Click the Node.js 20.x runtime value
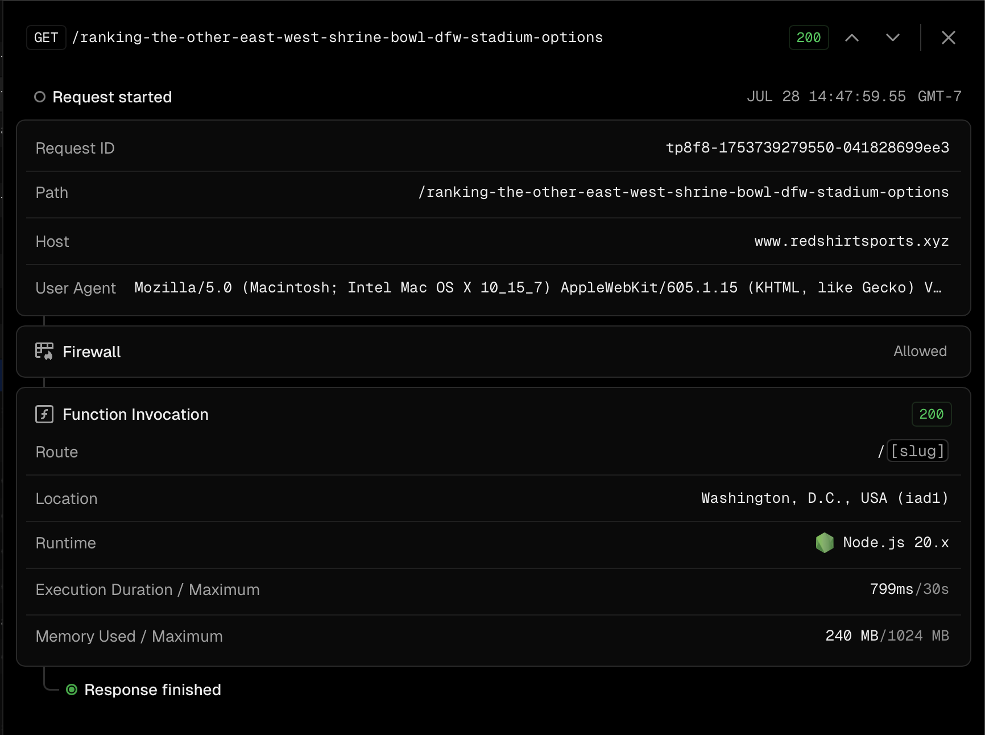The image size is (985, 735). (896, 543)
